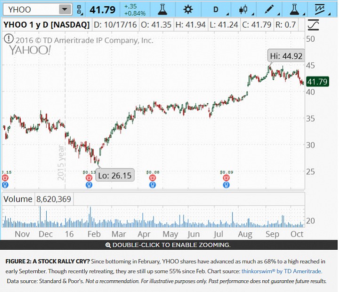The image size is (339, 292).
Task: Click the 45 price axis label
Action: coord(310,65)
